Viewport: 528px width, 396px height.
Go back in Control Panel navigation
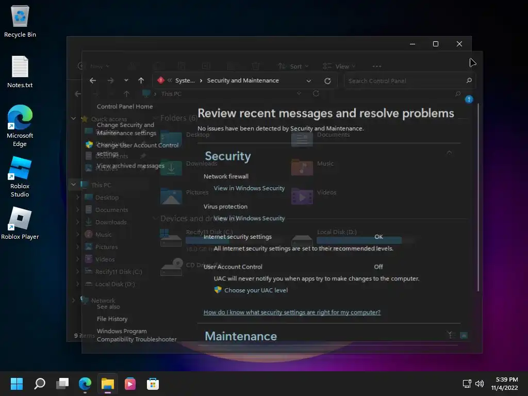tap(93, 80)
